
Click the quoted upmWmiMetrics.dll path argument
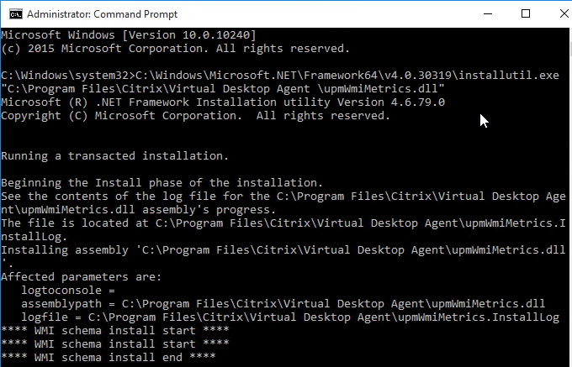223,89
